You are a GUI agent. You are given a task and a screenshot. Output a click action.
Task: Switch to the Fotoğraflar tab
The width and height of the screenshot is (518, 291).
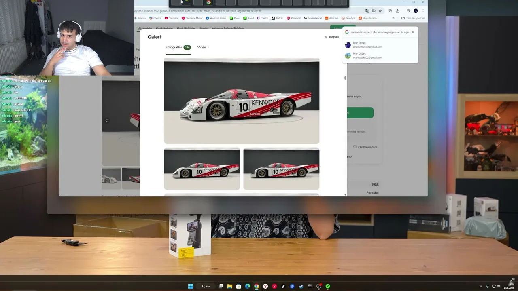178,47
